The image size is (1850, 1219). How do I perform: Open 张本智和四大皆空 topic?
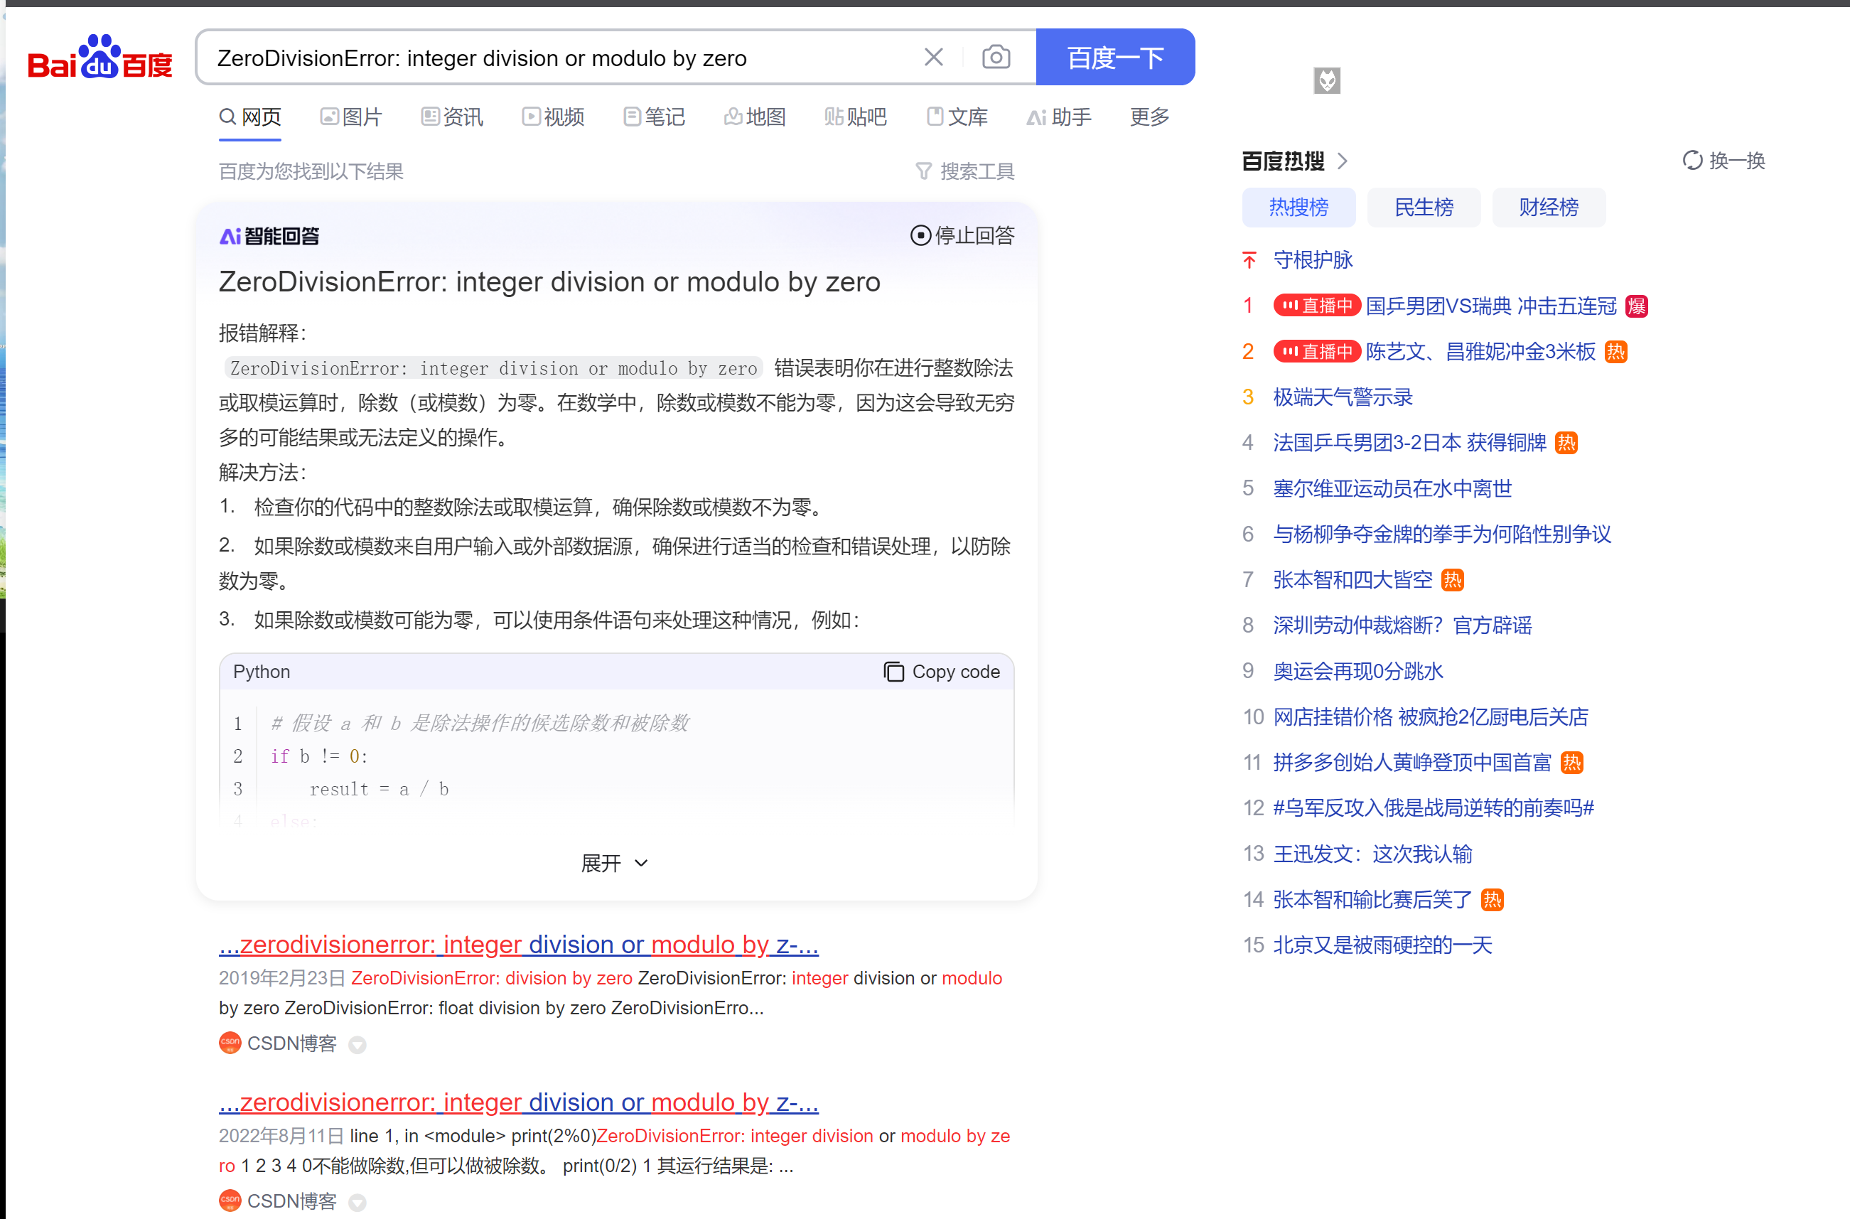(x=1352, y=580)
